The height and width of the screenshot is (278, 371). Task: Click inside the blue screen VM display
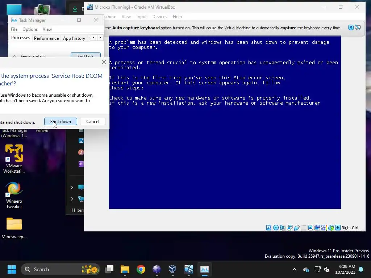[225, 122]
